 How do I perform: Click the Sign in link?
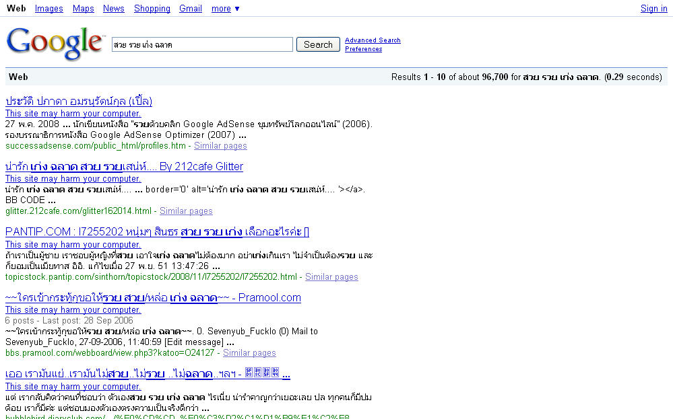(653, 9)
